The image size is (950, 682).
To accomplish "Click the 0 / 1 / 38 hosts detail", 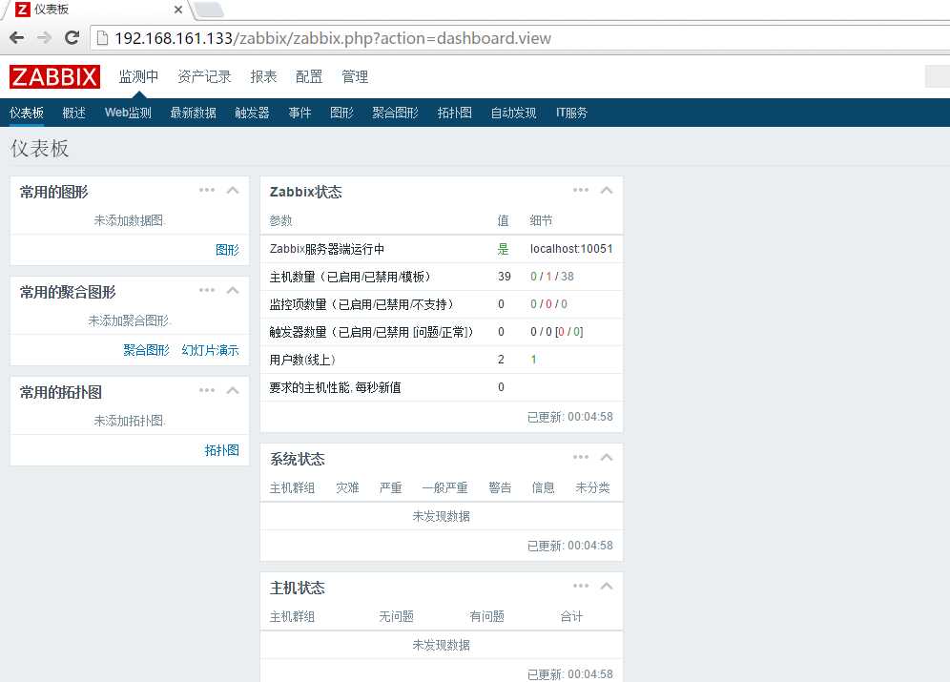I will pos(552,277).
